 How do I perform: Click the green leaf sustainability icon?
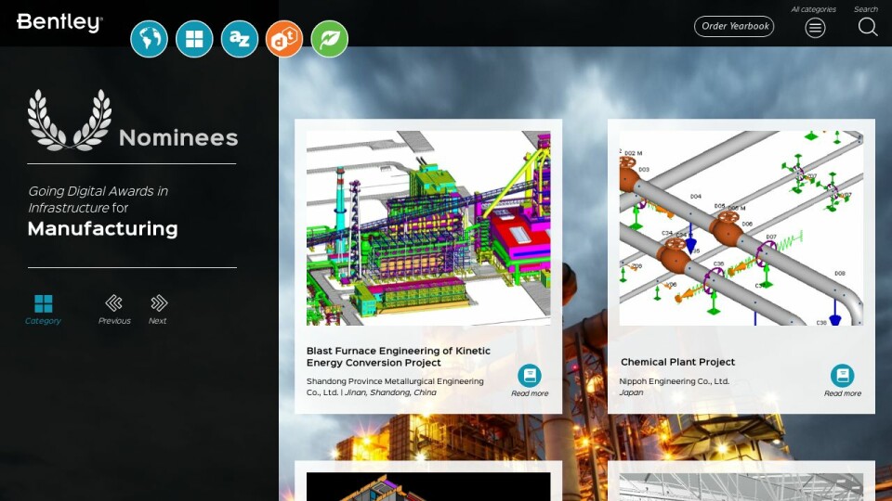pos(329,39)
